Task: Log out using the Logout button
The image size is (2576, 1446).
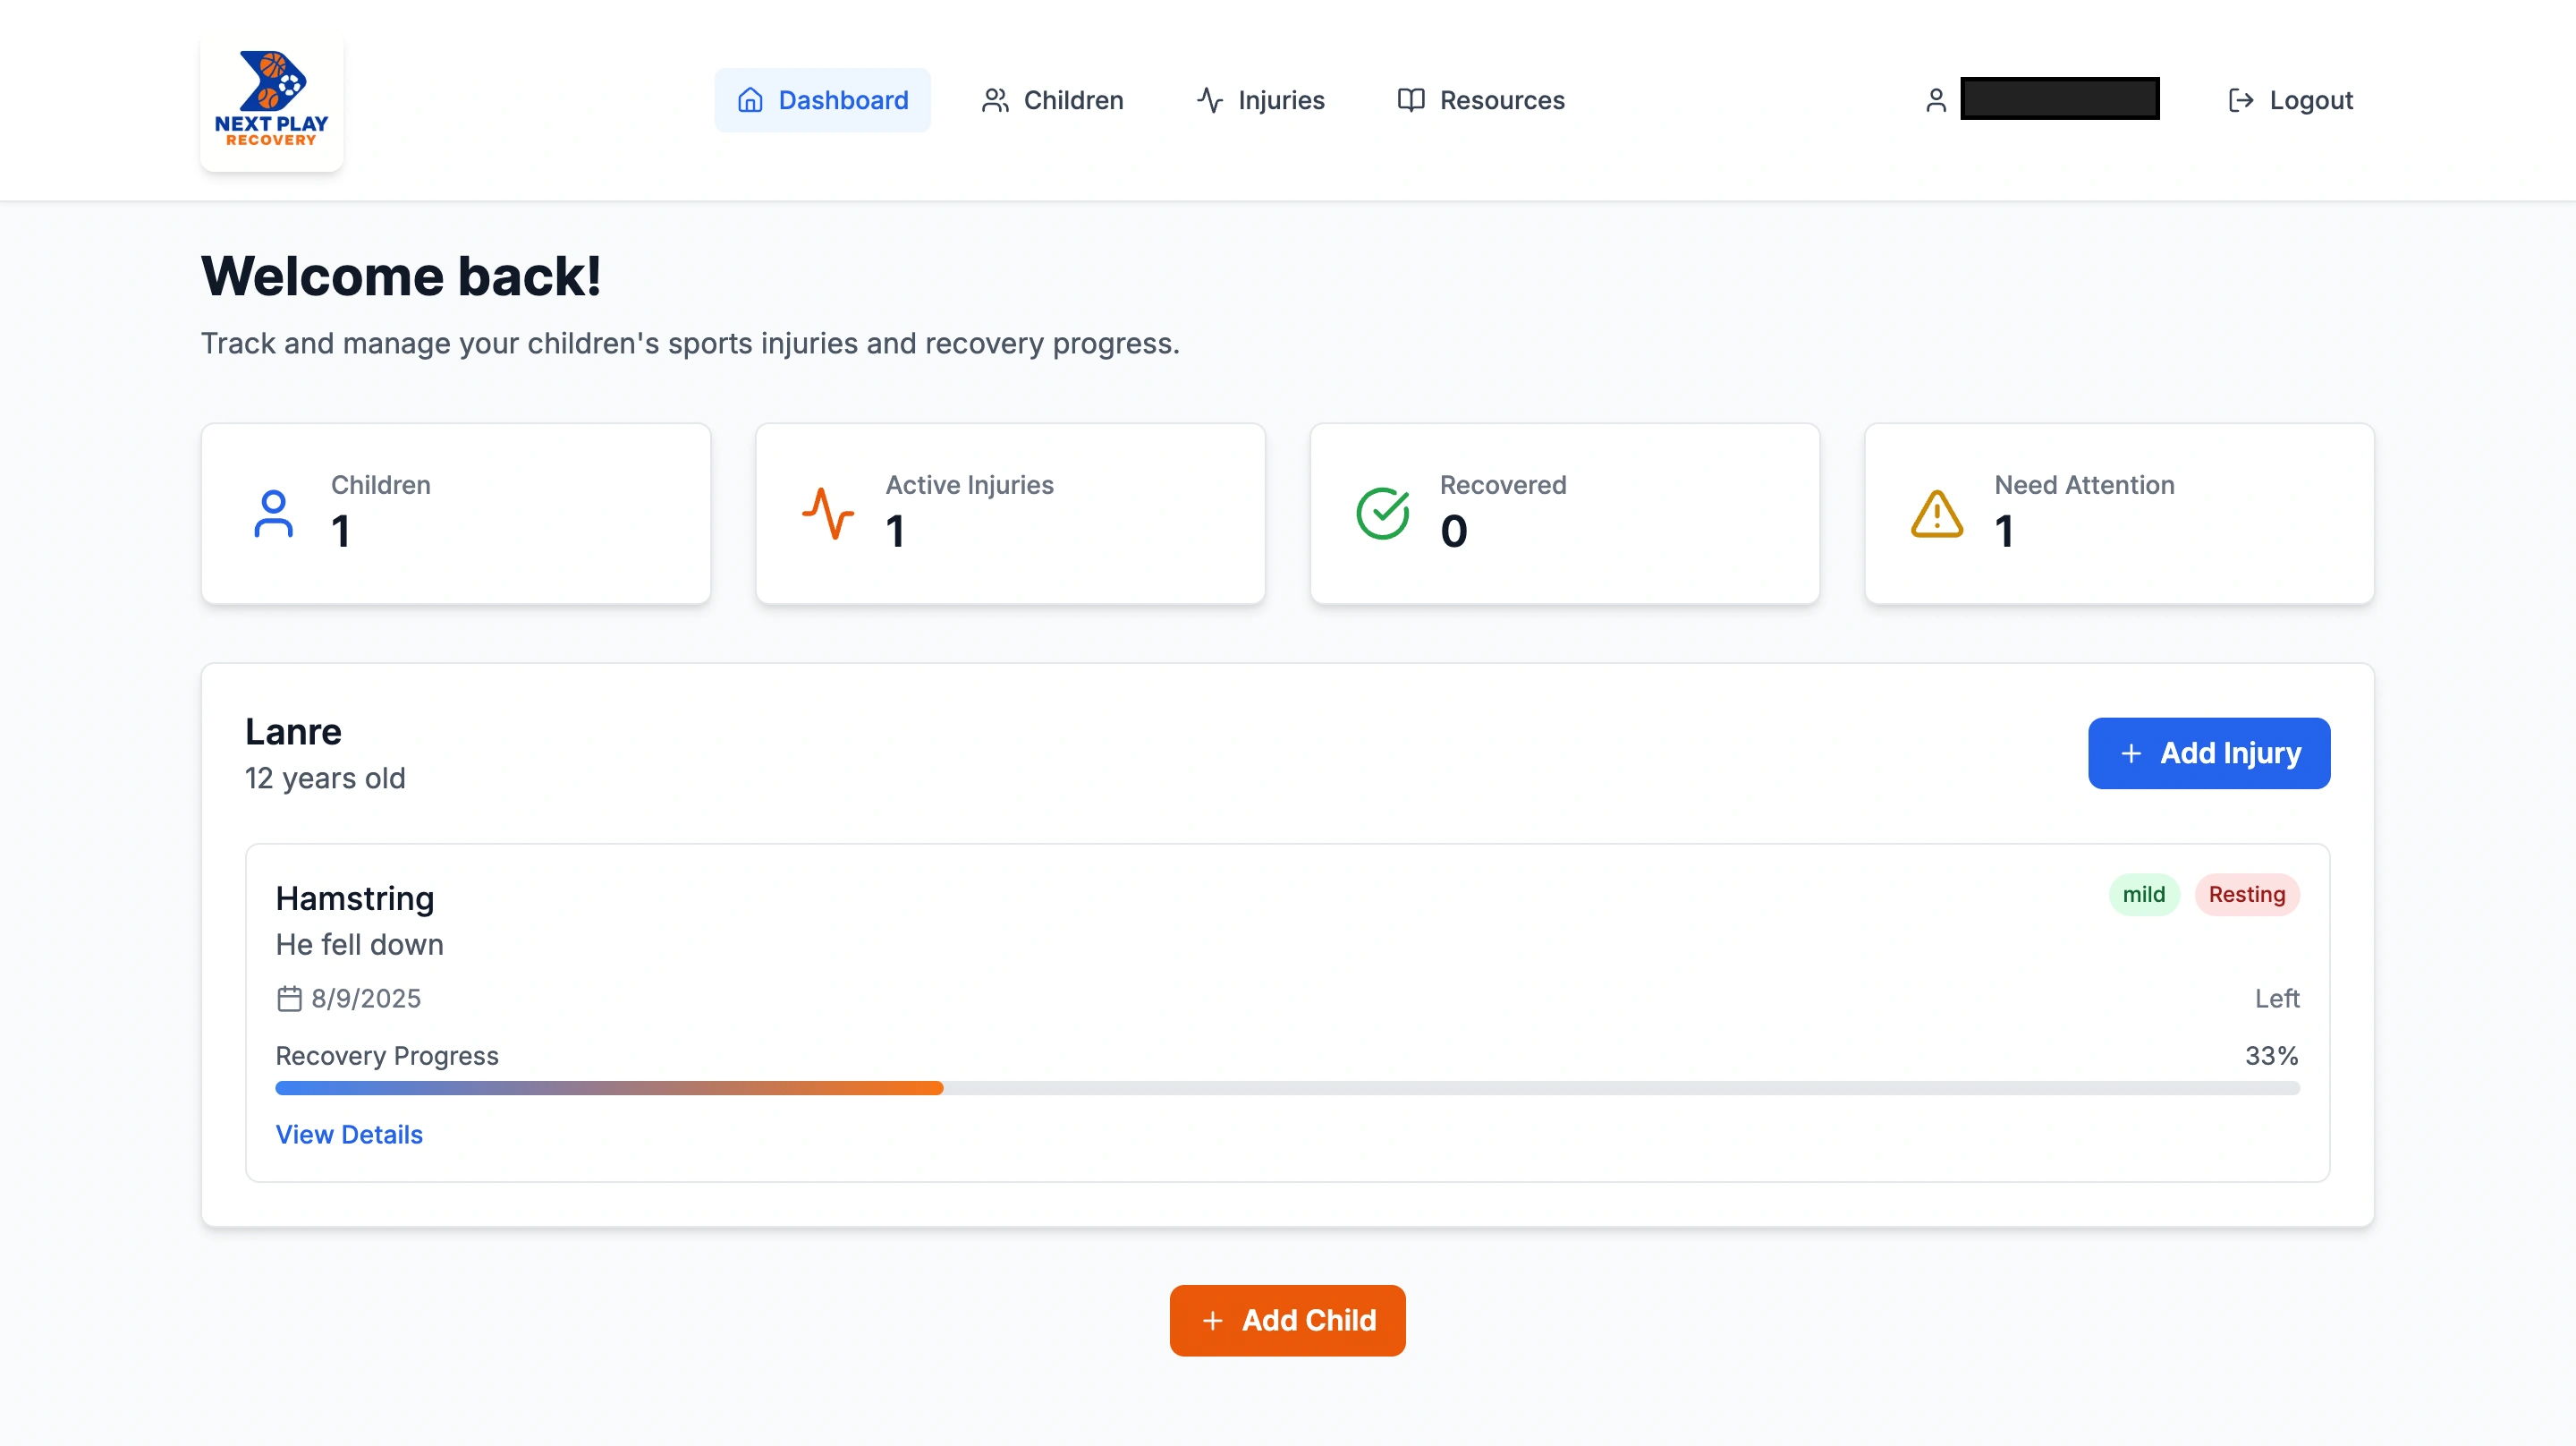Action: click(2290, 100)
